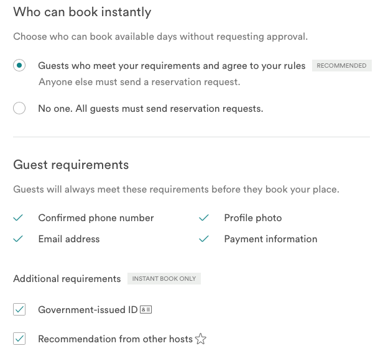
Task: Toggle Recommendation from other hosts checkbox
Action: 19,339
